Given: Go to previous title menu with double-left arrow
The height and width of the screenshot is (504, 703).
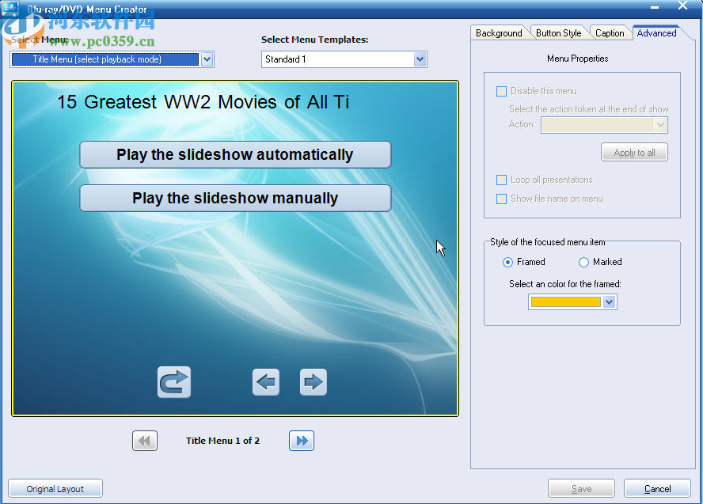Looking at the screenshot, I should coord(144,441).
